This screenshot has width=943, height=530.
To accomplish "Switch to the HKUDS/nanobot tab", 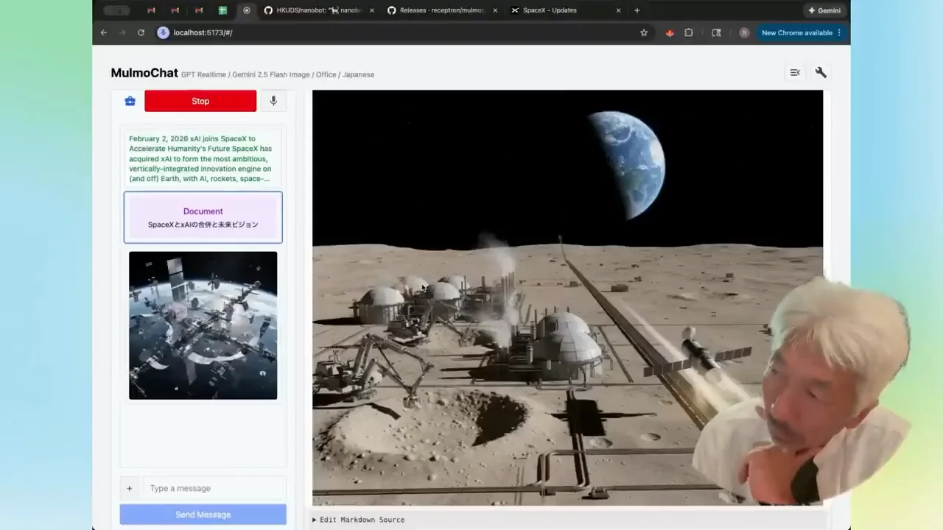I will click(318, 10).
